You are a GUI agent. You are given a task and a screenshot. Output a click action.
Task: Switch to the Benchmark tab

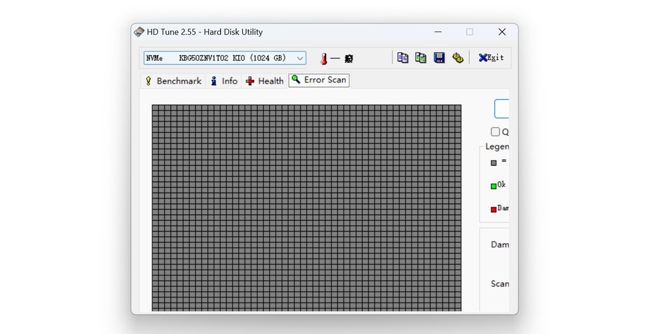pos(173,81)
